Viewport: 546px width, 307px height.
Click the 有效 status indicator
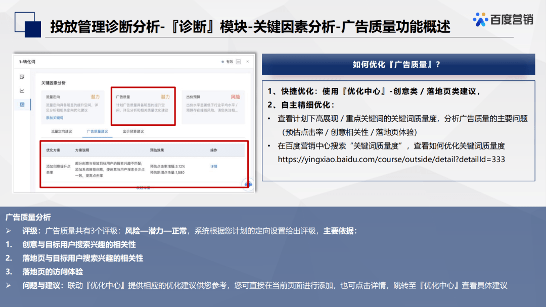227,62
